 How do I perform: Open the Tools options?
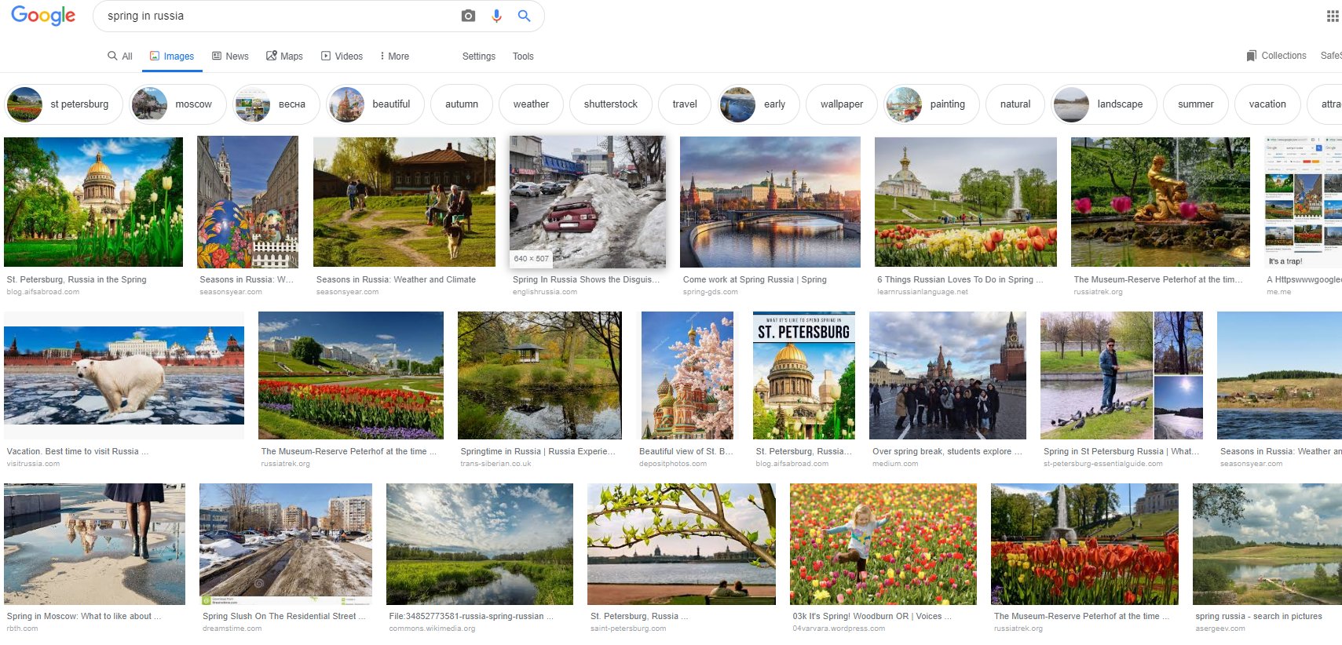523,56
